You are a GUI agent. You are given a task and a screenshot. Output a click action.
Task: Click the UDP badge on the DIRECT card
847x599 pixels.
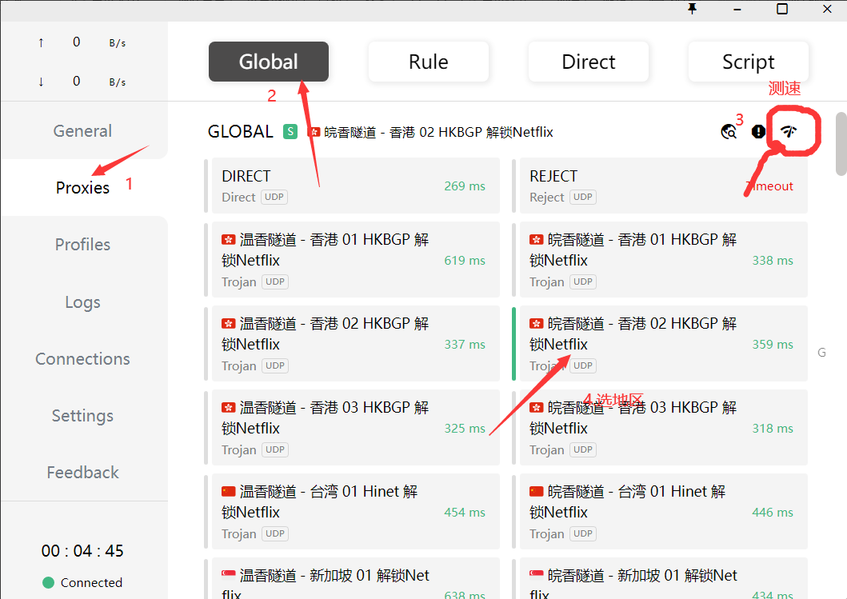tap(274, 198)
